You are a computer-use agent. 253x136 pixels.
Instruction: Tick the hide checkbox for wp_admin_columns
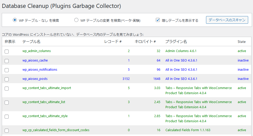click(x=7, y=52)
